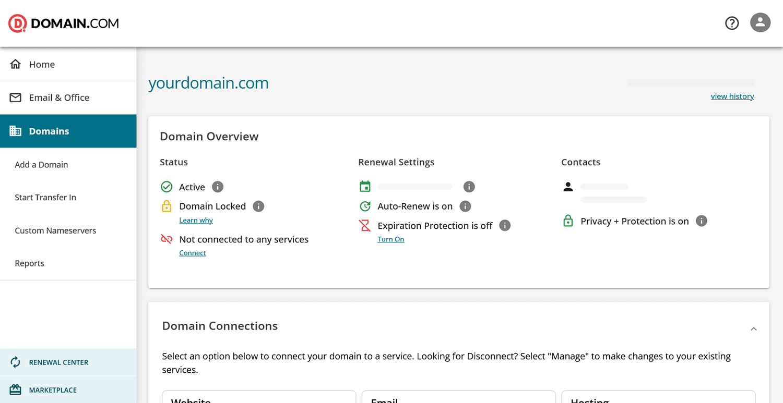Click the view history link

tap(732, 96)
